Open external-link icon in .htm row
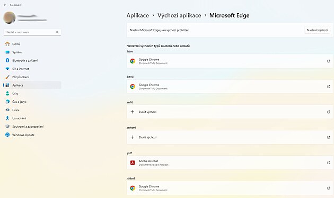The image size is (334, 198). (x=329, y=61)
